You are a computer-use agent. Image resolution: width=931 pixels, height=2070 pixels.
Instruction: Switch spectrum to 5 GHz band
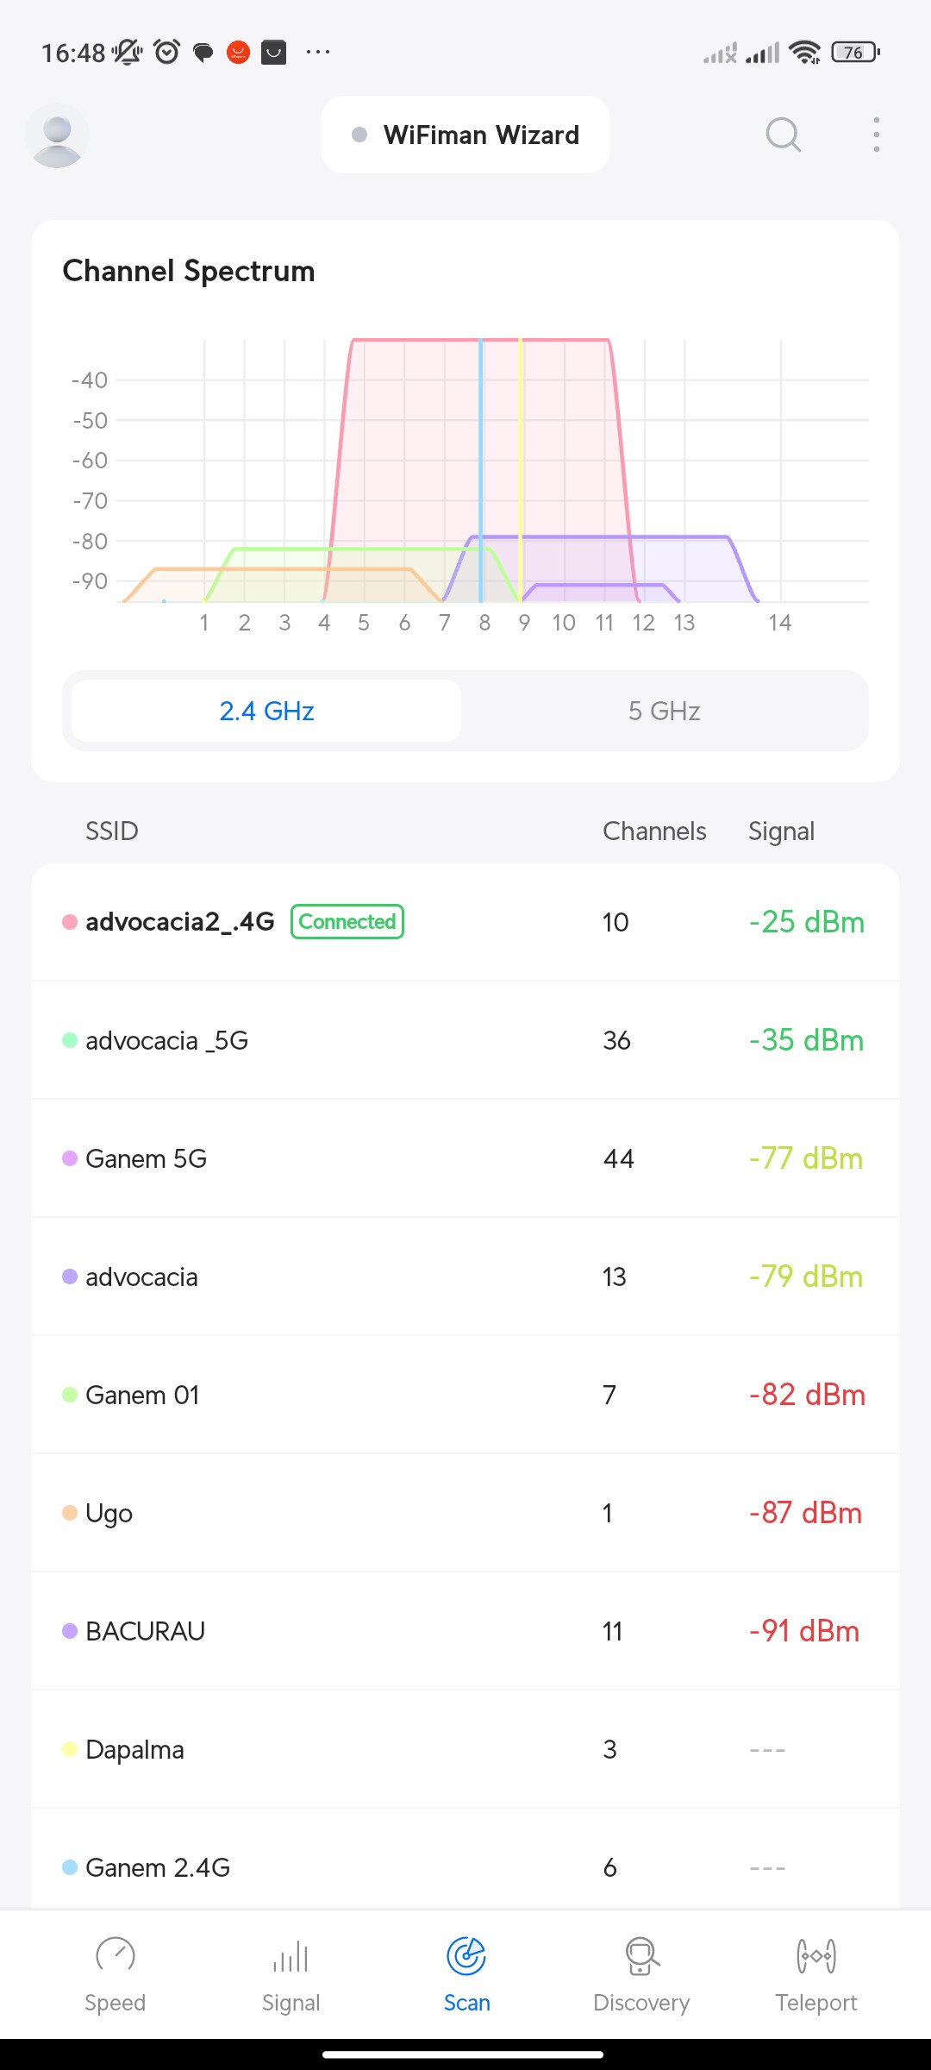[x=664, y=711]
